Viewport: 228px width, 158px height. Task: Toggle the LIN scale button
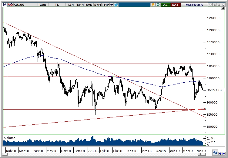(71, 5)
